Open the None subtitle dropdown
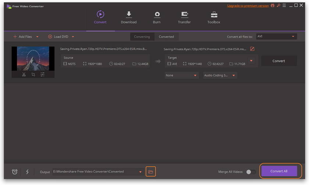 click(181, 76)
